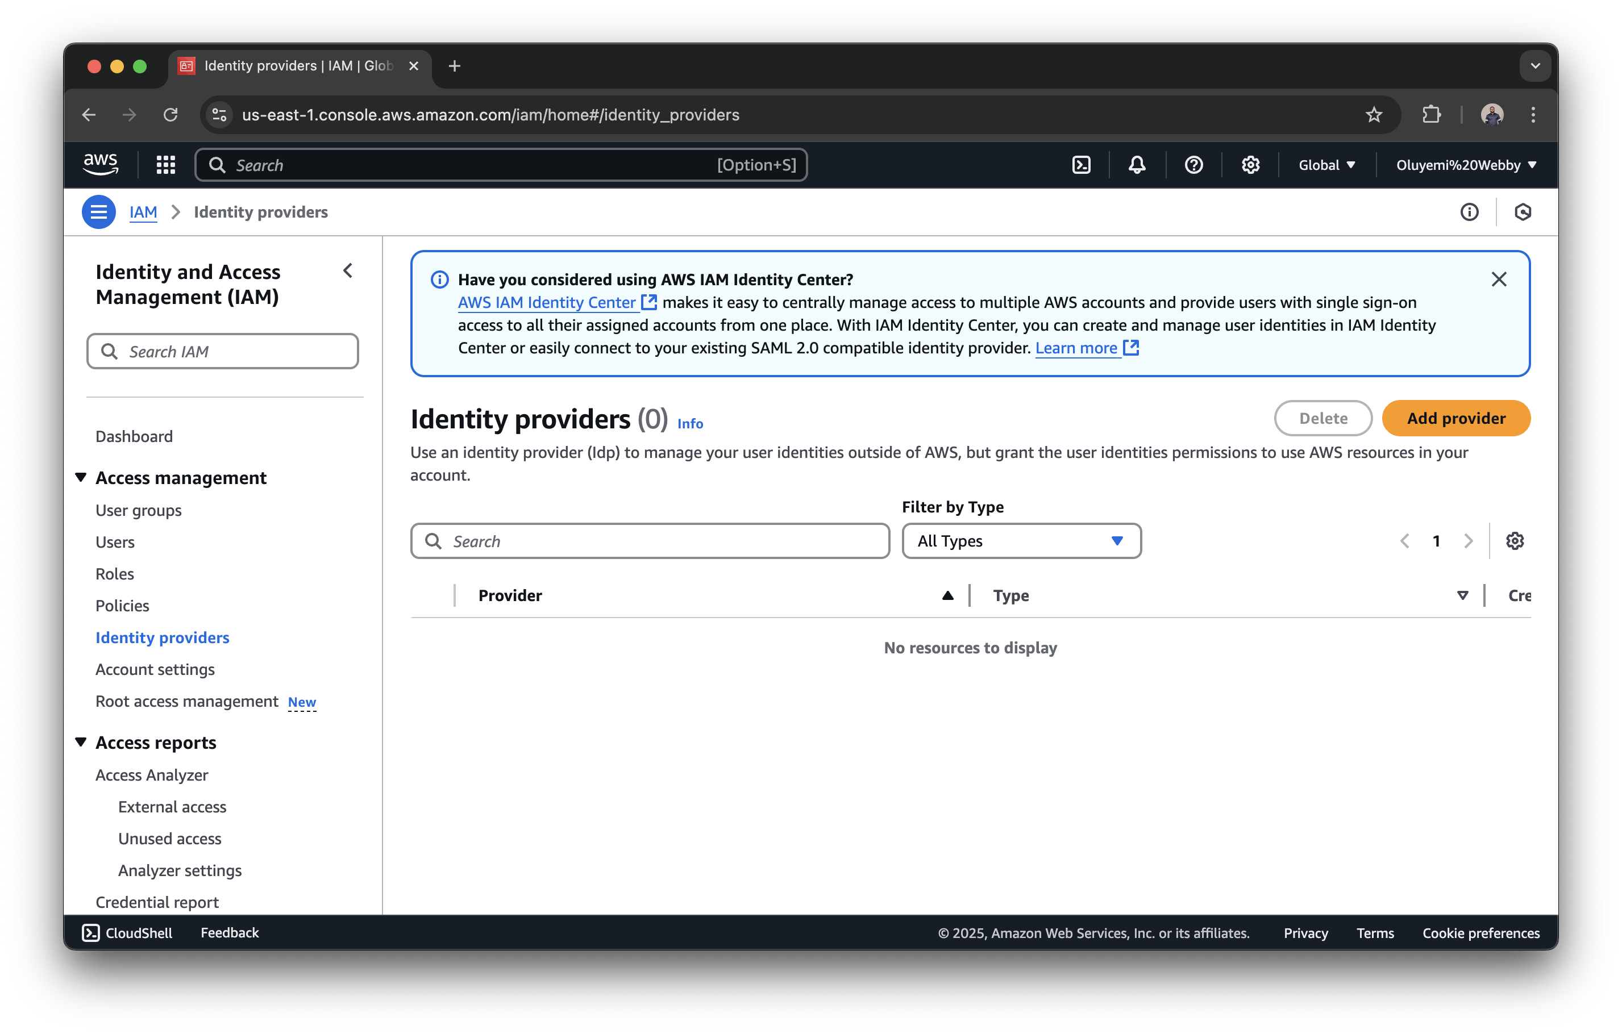Viewport: 1622px width, 1034px height.
Task: Open the AWS services grid menu
Action: (165, 164)
